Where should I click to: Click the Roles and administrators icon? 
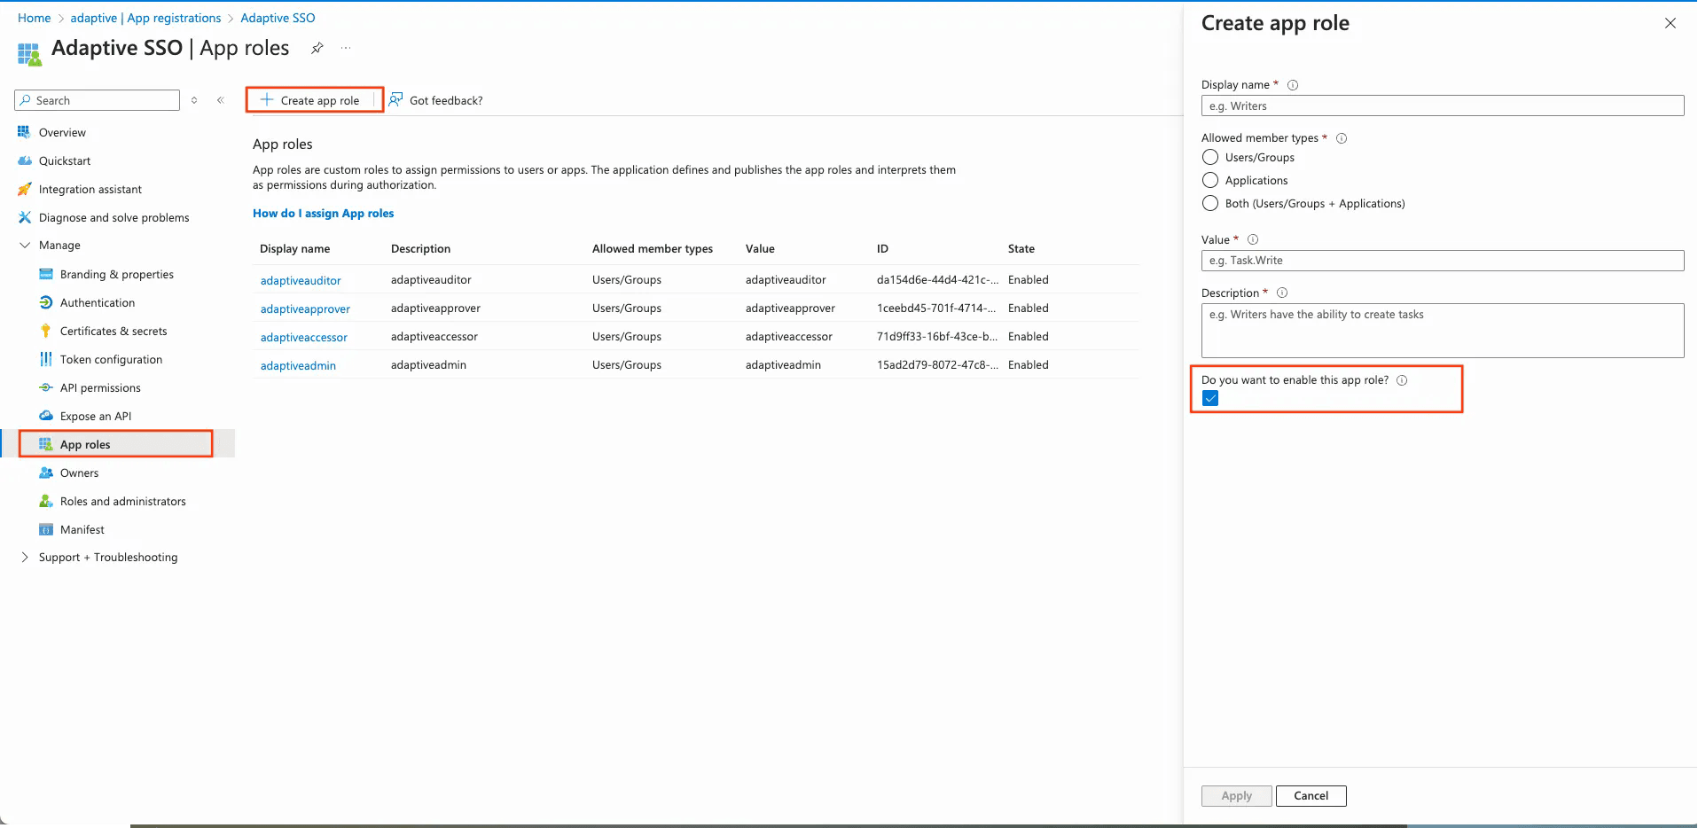[x=46, y=501]
